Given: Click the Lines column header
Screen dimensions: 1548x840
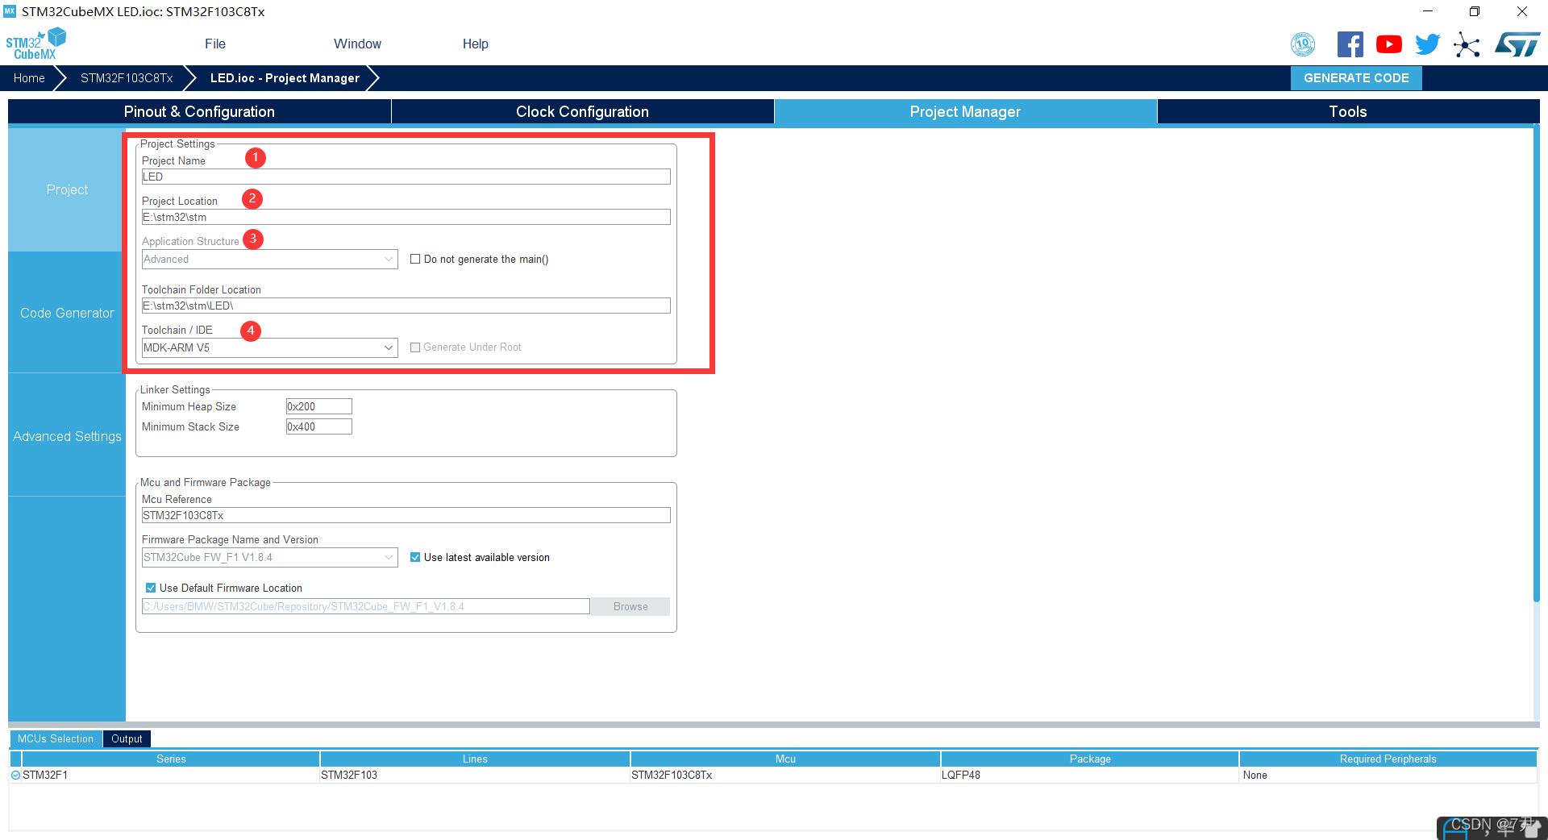Looking at the screenshot, I should [475, 759].
